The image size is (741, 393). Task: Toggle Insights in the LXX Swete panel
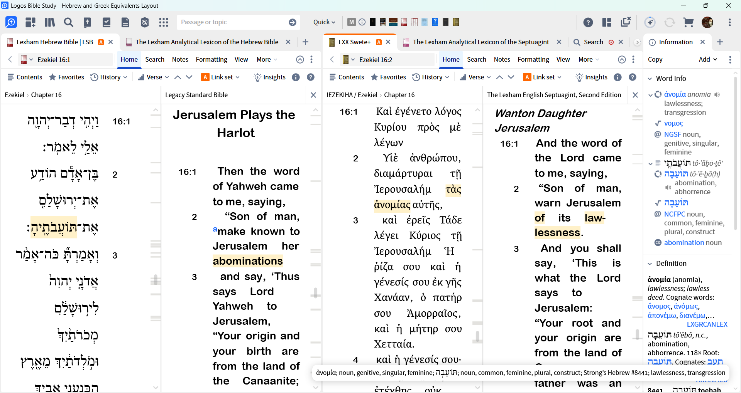pos(591,77)
